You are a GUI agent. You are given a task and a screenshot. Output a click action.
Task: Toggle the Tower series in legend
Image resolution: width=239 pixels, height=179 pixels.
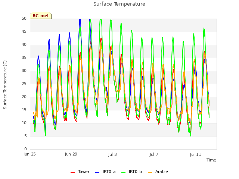[x=80, y=172]
